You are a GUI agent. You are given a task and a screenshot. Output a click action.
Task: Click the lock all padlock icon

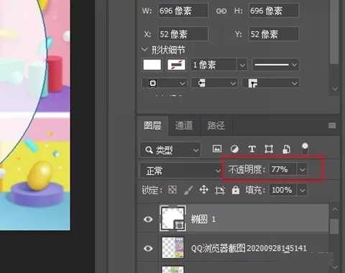point(236,190)
